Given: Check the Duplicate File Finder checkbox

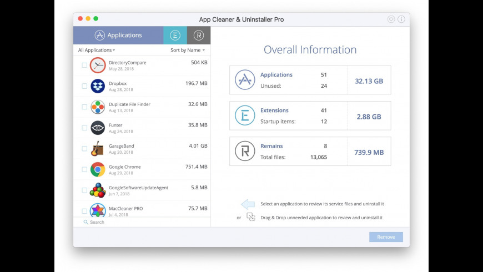Looking at the screenshot, I should pos(84,107).
